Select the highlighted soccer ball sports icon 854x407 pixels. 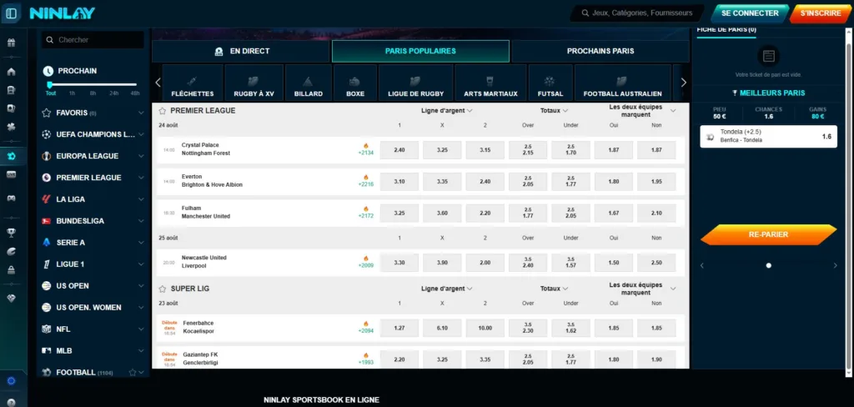tap(11, 156)
